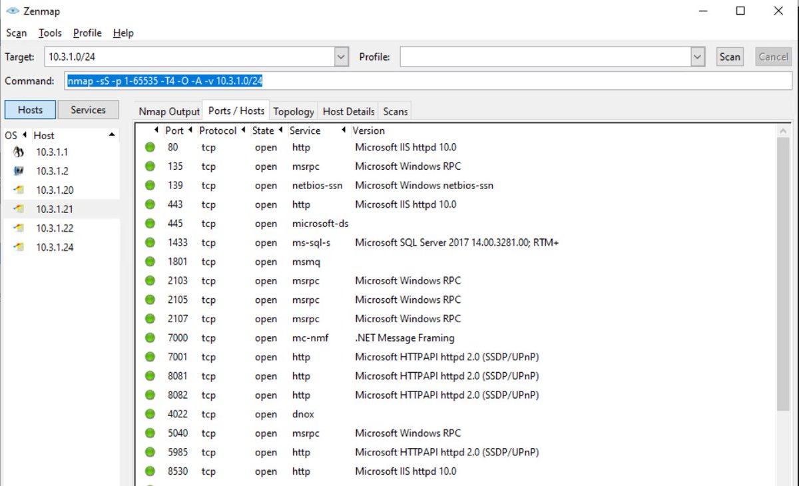Click the 'dnox' service cell
799x486 pixels.
pyautogui.click(x=303, y=414)
